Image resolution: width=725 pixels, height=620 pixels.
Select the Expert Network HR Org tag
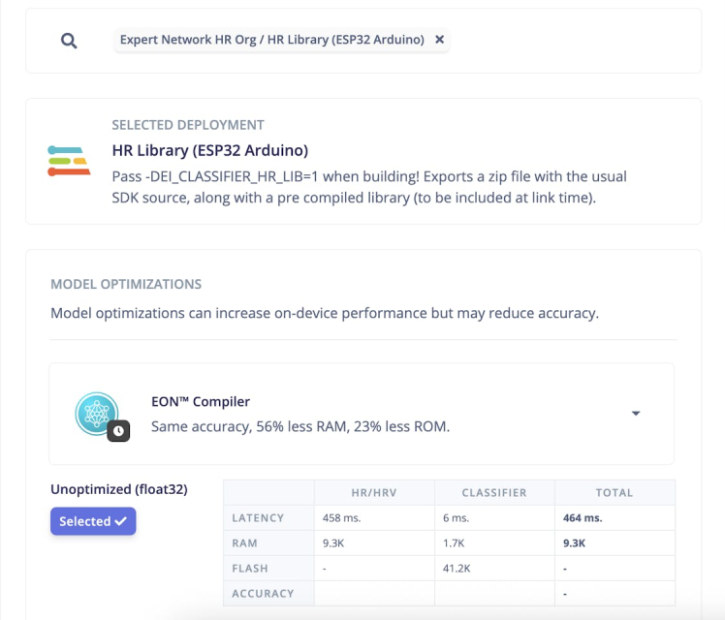[271, 40]
